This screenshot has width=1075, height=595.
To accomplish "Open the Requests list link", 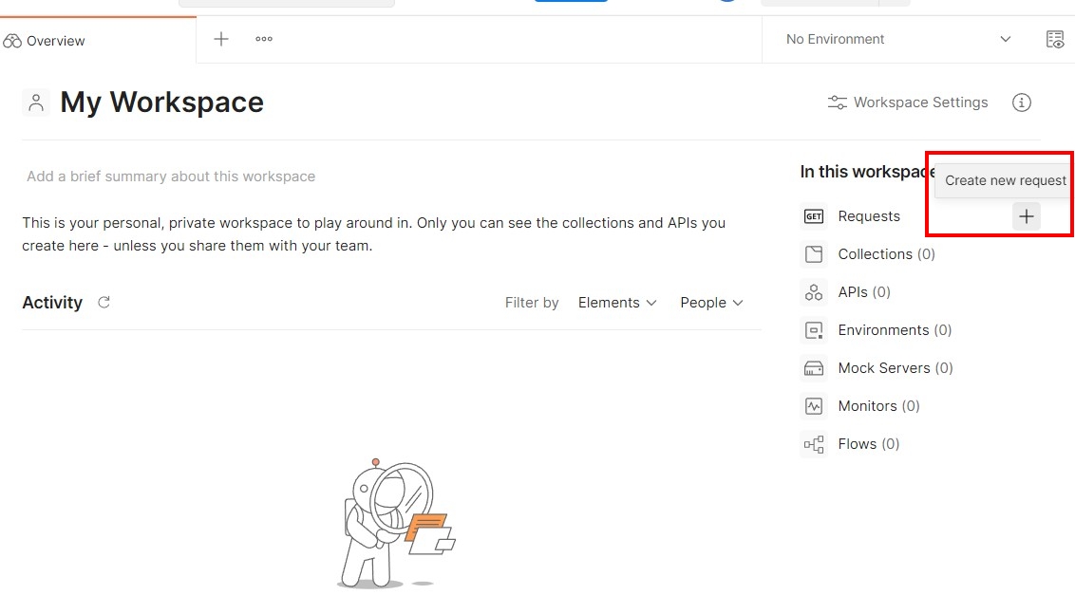I will click(868, 216).
